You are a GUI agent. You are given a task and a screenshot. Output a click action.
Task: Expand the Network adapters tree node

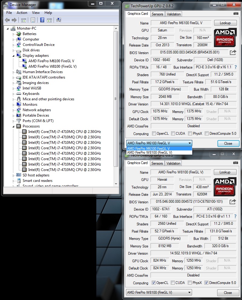[13, 110]
